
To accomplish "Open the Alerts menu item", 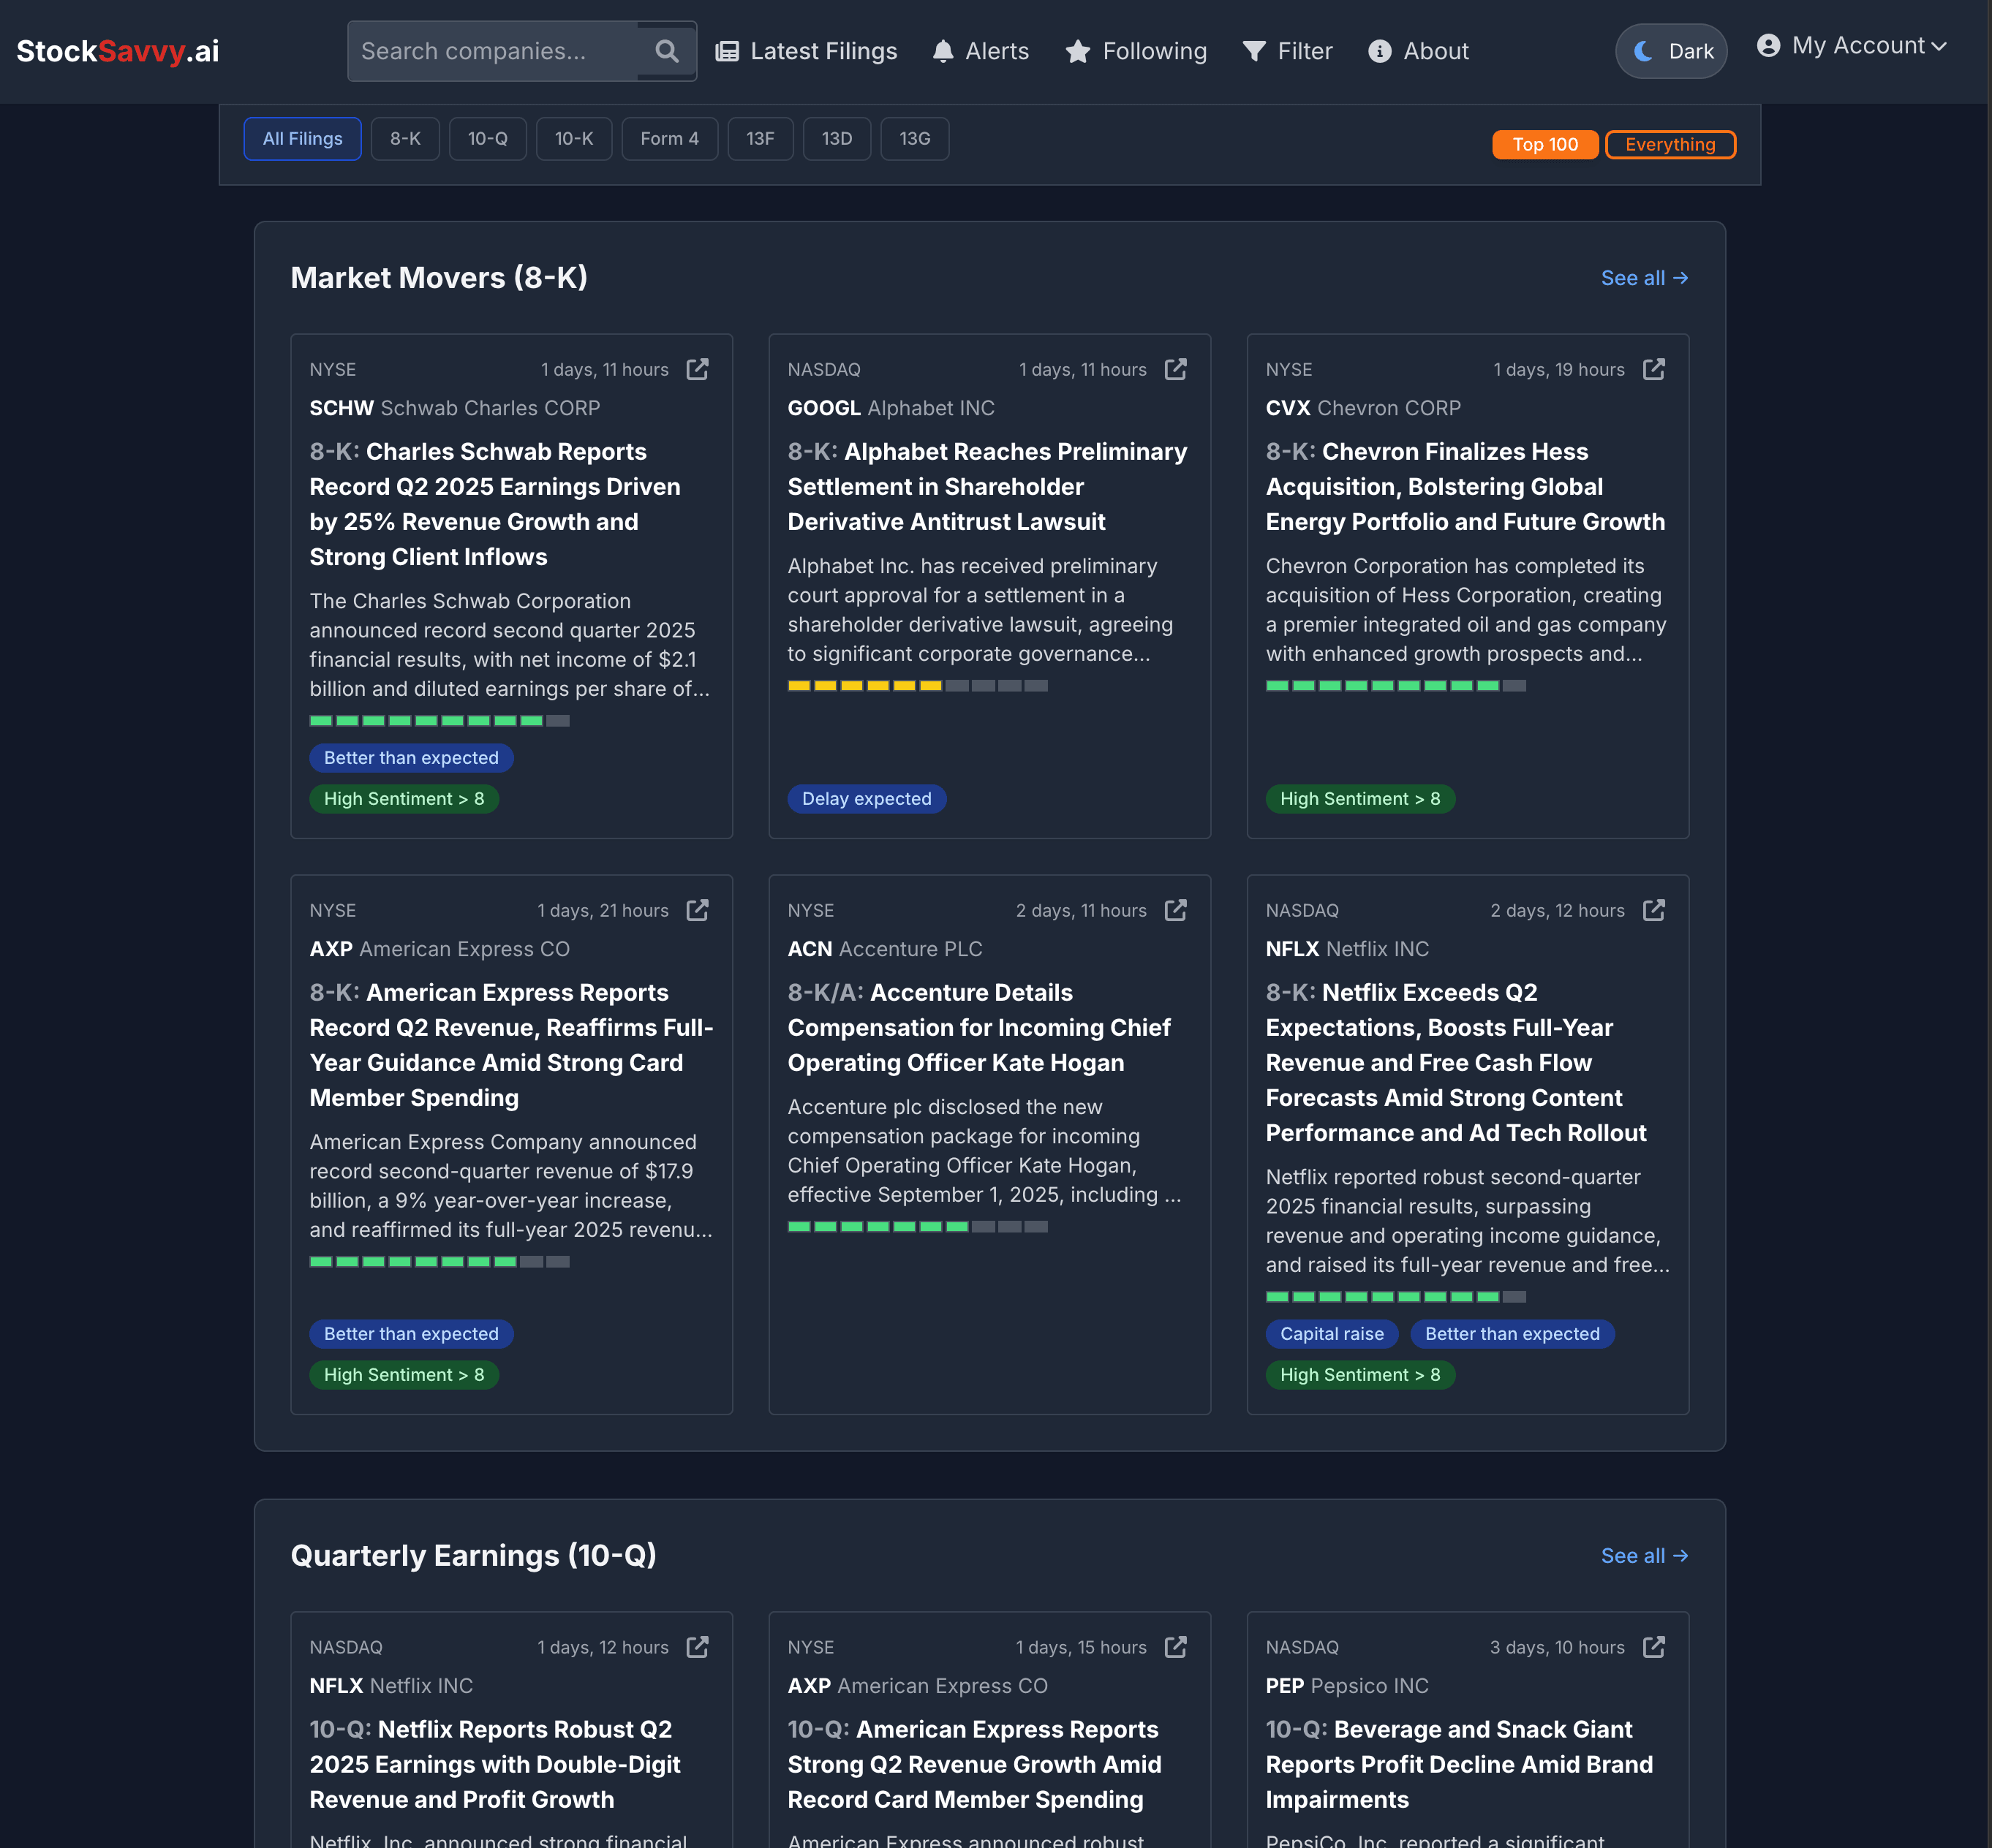I will (x=981, y=51).
